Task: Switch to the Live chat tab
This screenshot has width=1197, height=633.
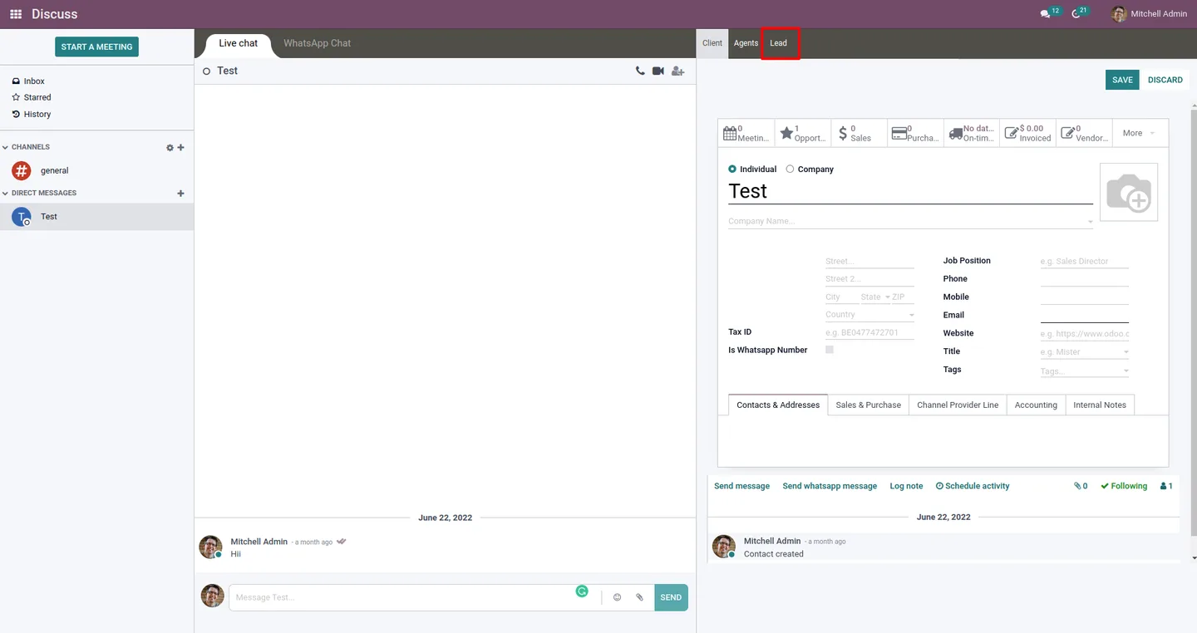Action: [239, 43]
